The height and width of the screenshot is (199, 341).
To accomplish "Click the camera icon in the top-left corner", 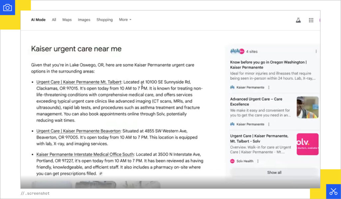I will tap(8, 7).
